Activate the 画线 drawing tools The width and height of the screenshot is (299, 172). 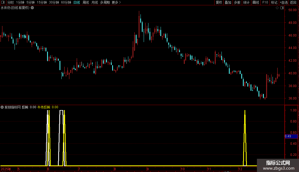tap(256, 2)
